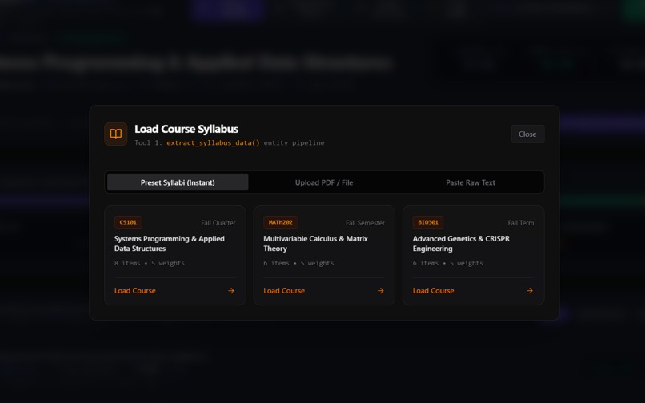
Task: Click the Load Course Syllabus heading
Action: [x=186, y=129]
